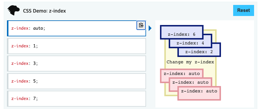Screen dimensions: 259x109
Task: Pick the z-index: 5; example
Action: (x=76, y=81)
